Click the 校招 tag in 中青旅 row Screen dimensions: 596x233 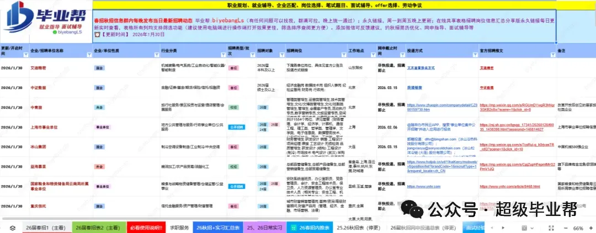[233, 107]
